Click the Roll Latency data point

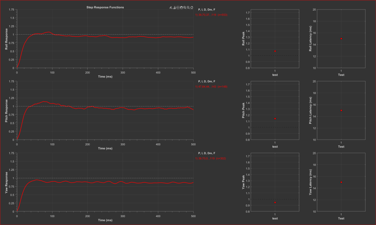(341, 39)
